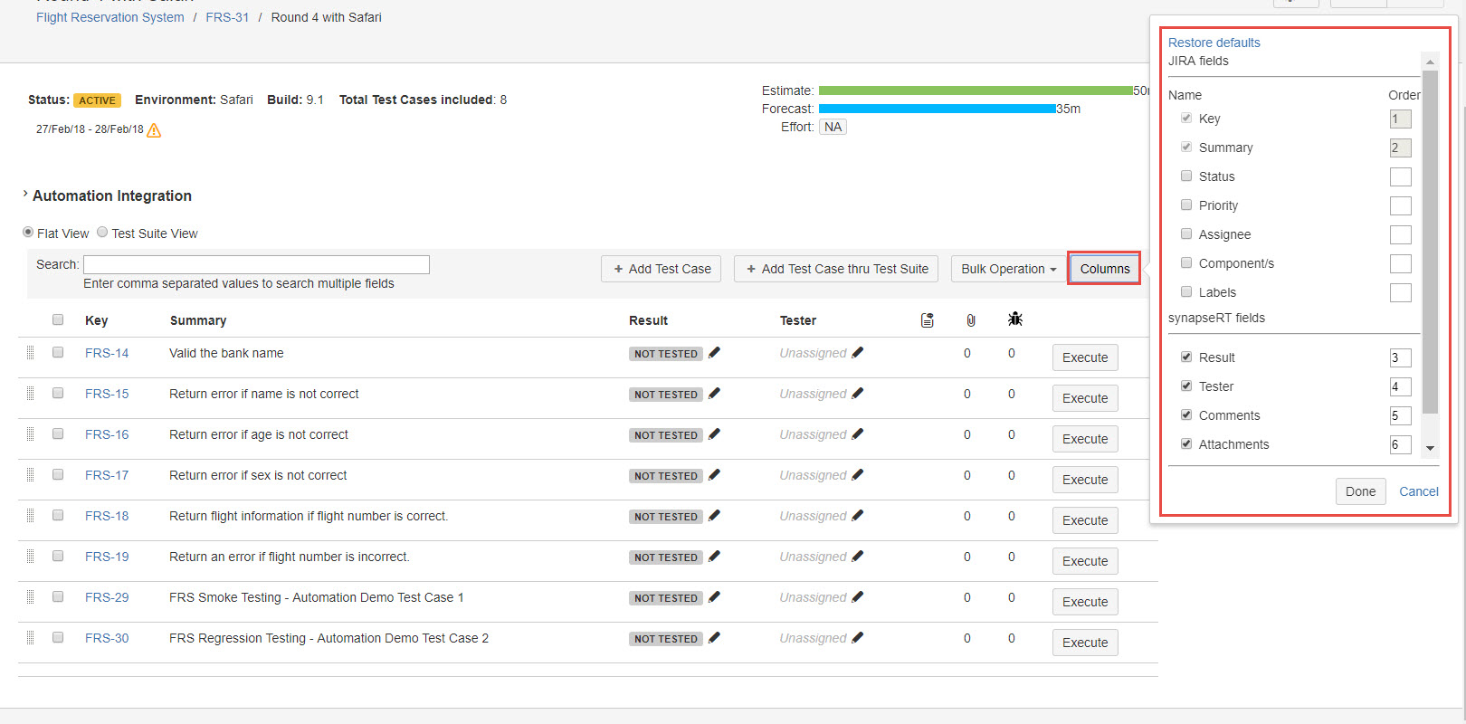Click the blue Forecast progress bar
This screenshot has height=724, width=1466.
point(938,109)
